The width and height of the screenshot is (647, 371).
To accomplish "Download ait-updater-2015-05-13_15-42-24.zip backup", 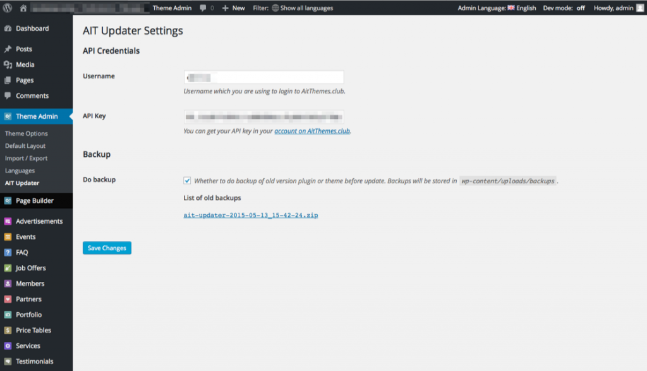I will coord(250,215).
